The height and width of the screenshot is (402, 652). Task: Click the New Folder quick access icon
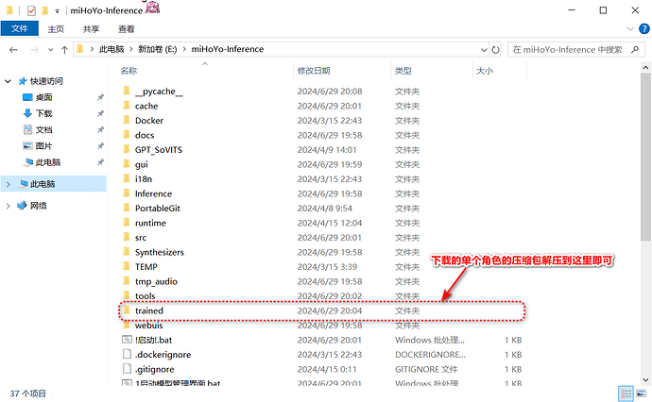[x=45, y=10]
